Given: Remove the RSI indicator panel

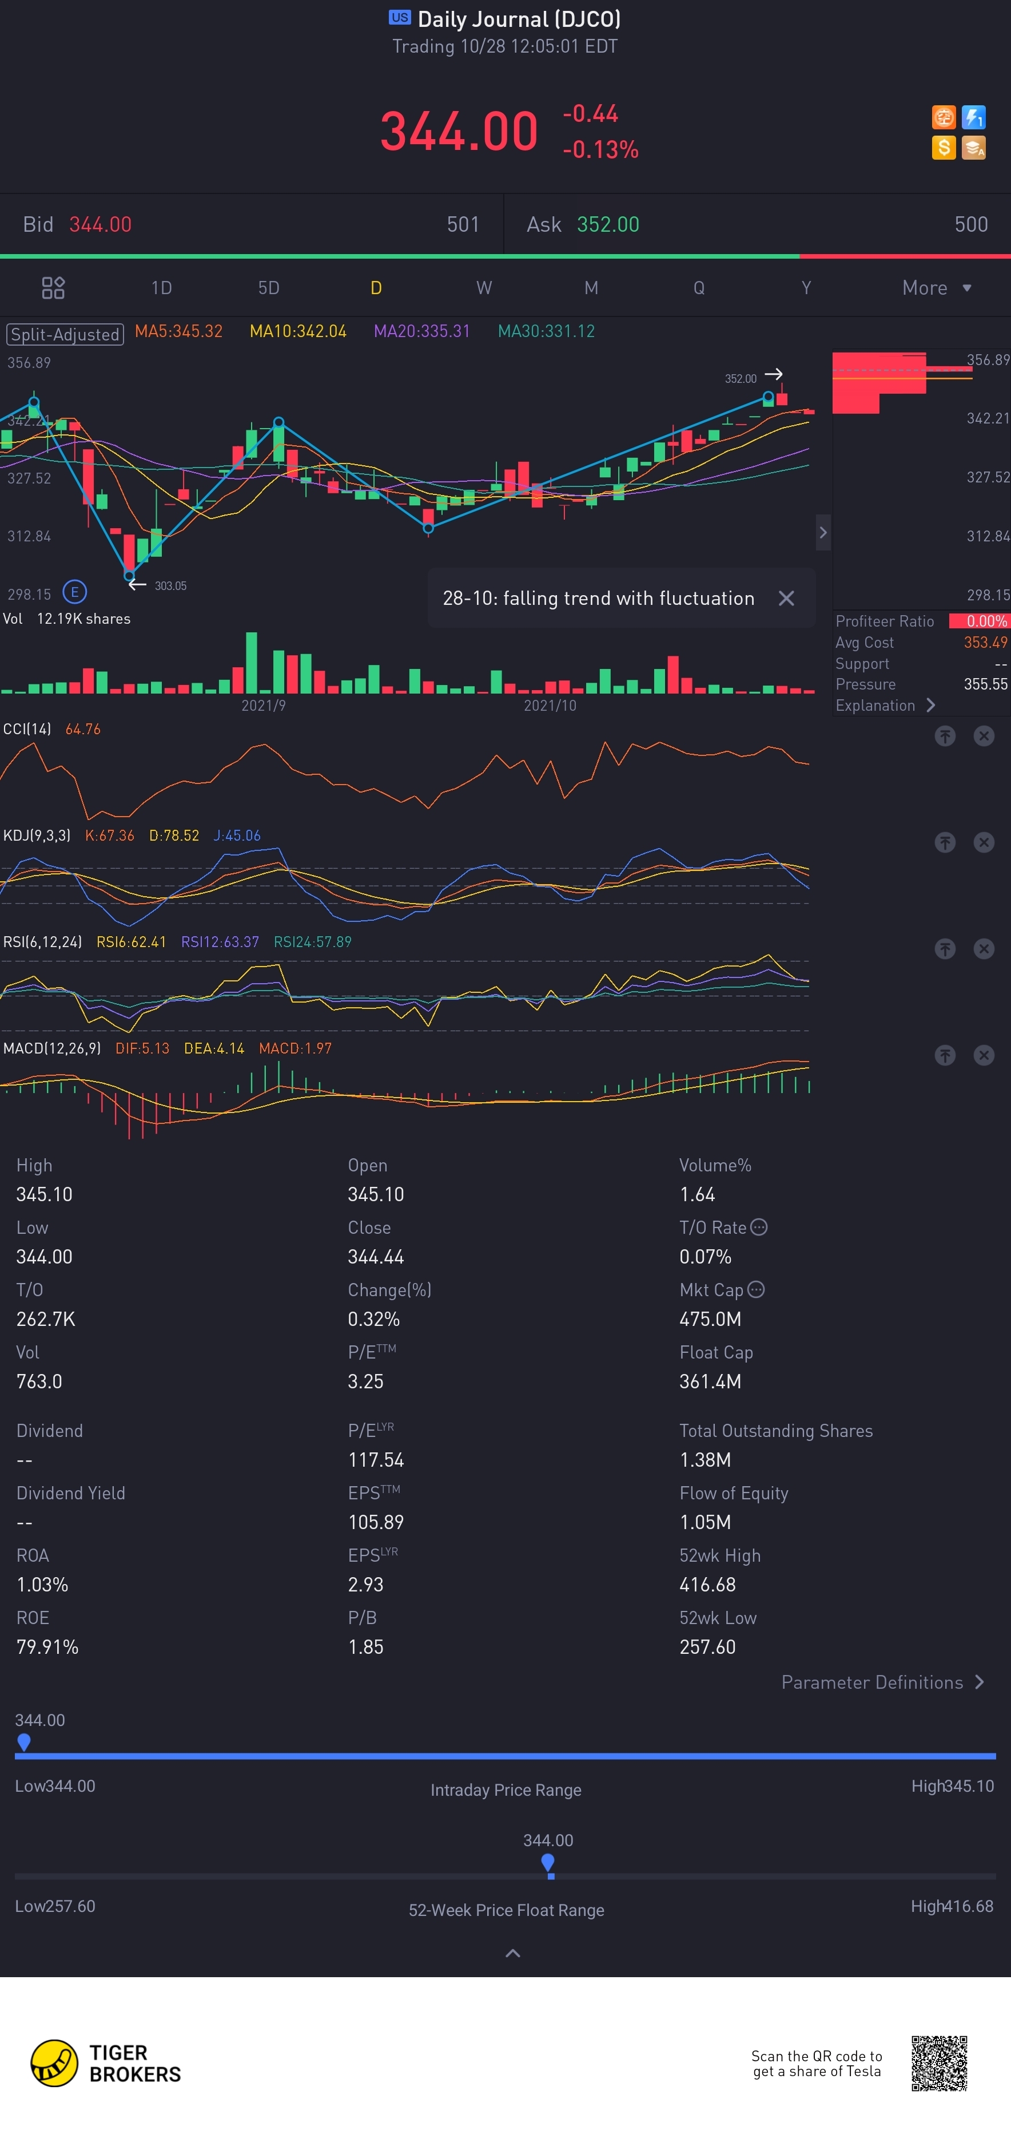Looking at the screenshot, I should coord(984,949).
